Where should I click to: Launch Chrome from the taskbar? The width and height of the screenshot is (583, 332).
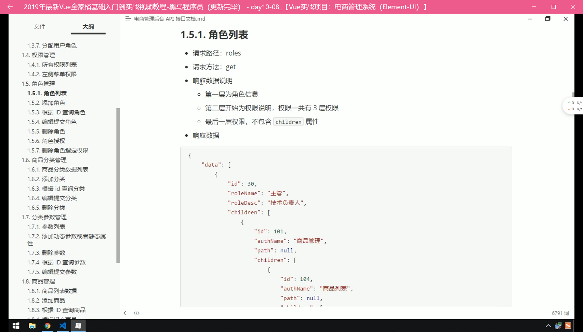pos(48,326)
